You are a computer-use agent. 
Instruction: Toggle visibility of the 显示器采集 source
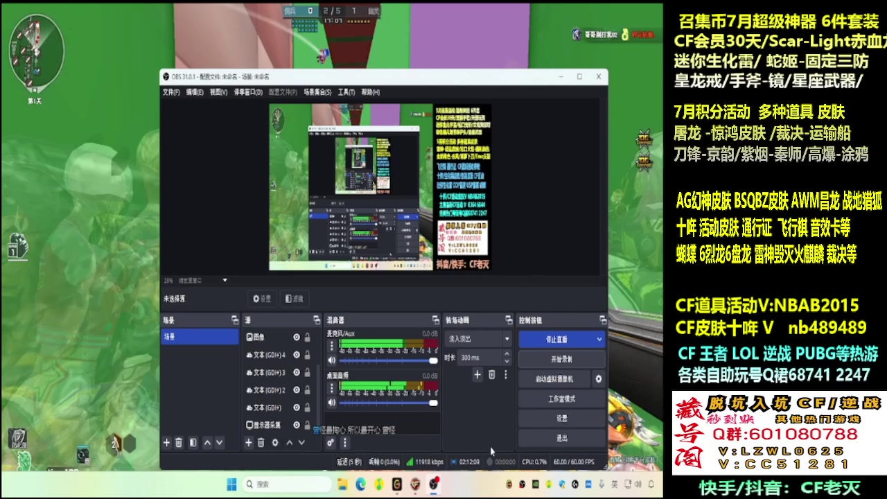[x=296, y=425]
